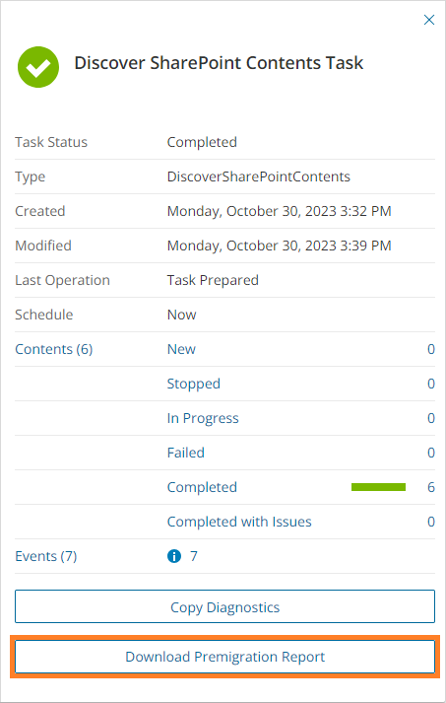The width and height of the screenshot is (446, 703).
Task: Click the Failed count of 0
Action: pyautogui.click(x=431, y=453)
